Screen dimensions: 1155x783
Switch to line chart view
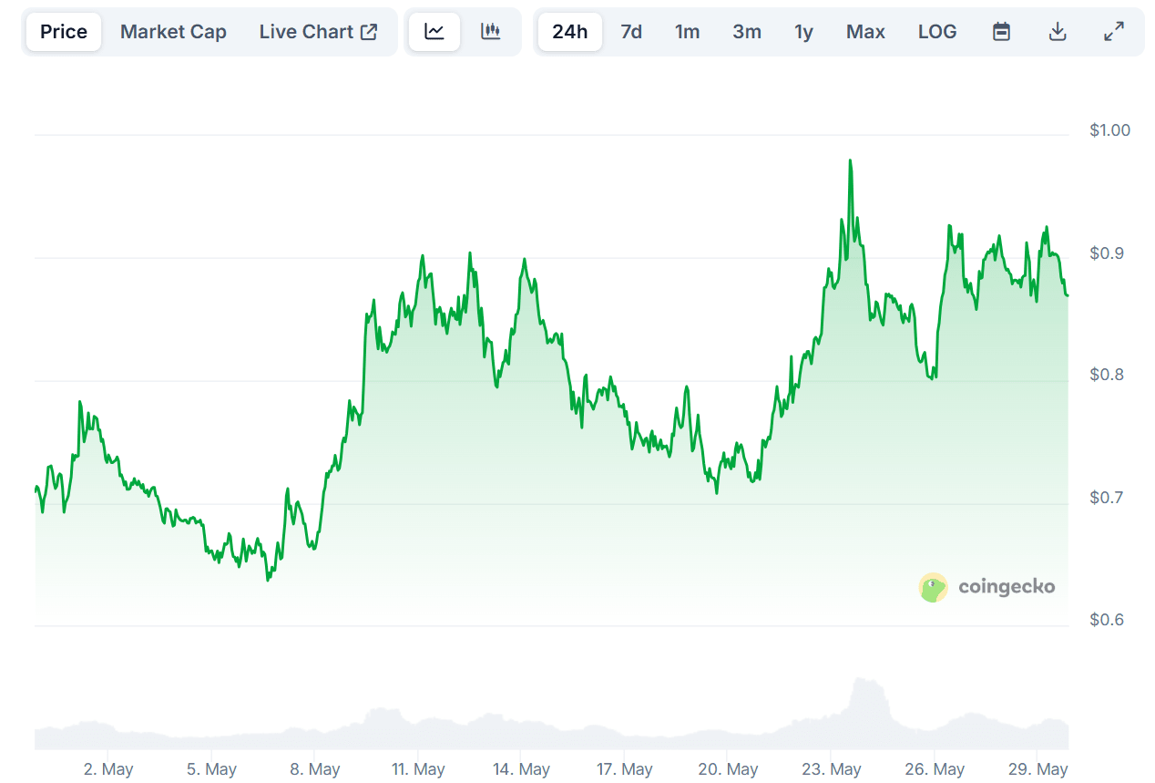point(434,32)
